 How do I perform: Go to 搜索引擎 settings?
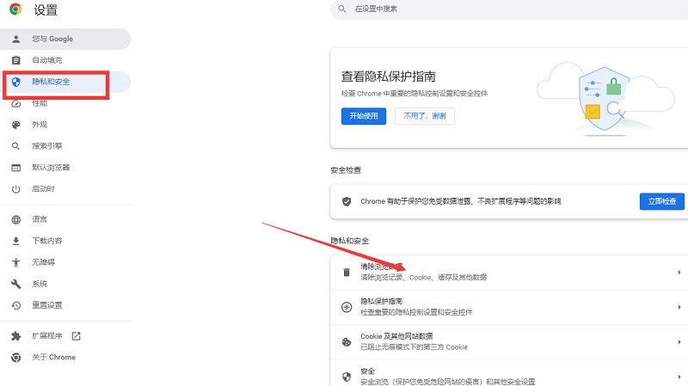(x=47, y=146)
